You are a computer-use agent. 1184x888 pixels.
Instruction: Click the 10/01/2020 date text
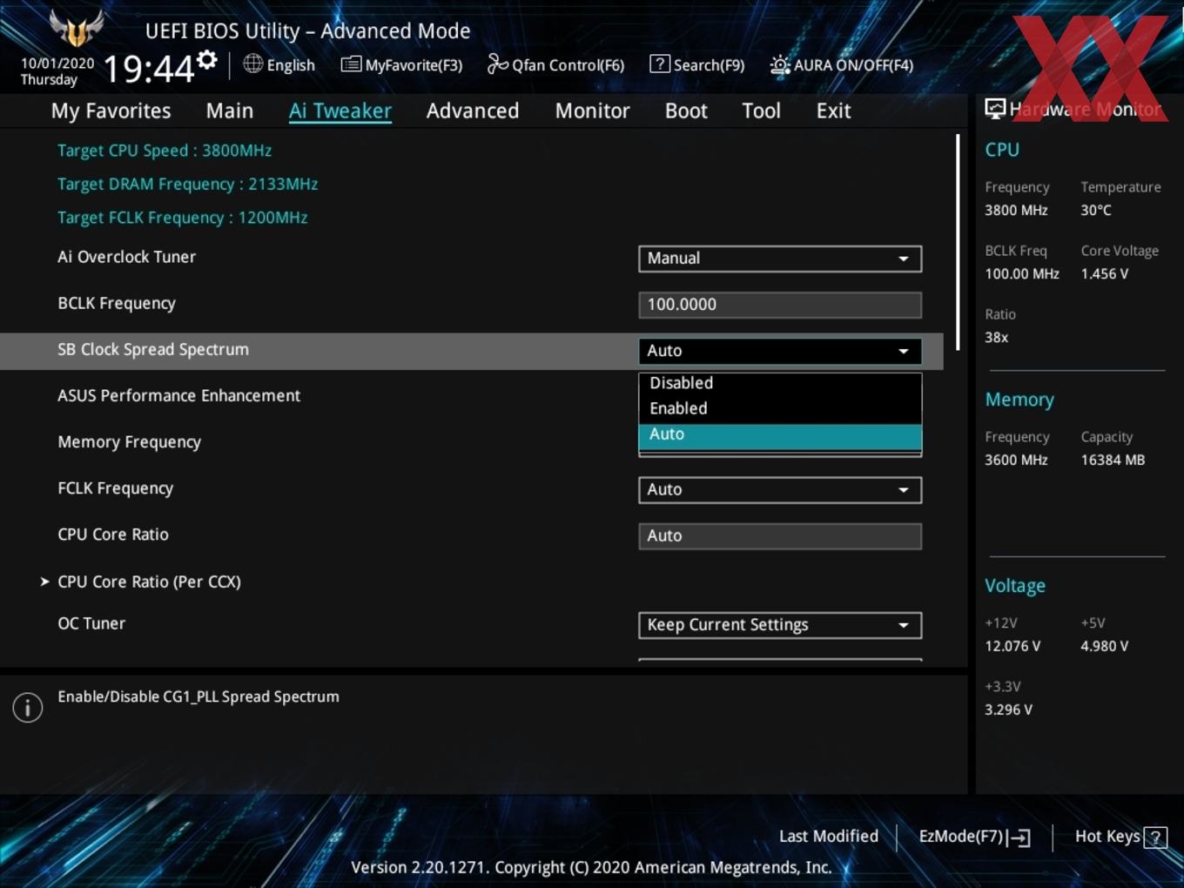[57, 64]
